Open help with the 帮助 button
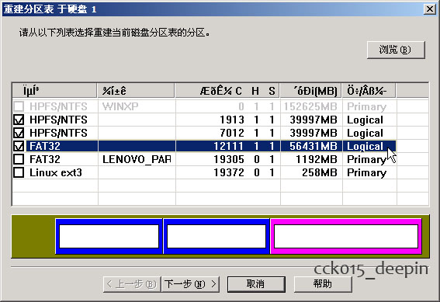The height and width of the screenshot is (302, 440). tap(323, 284)
